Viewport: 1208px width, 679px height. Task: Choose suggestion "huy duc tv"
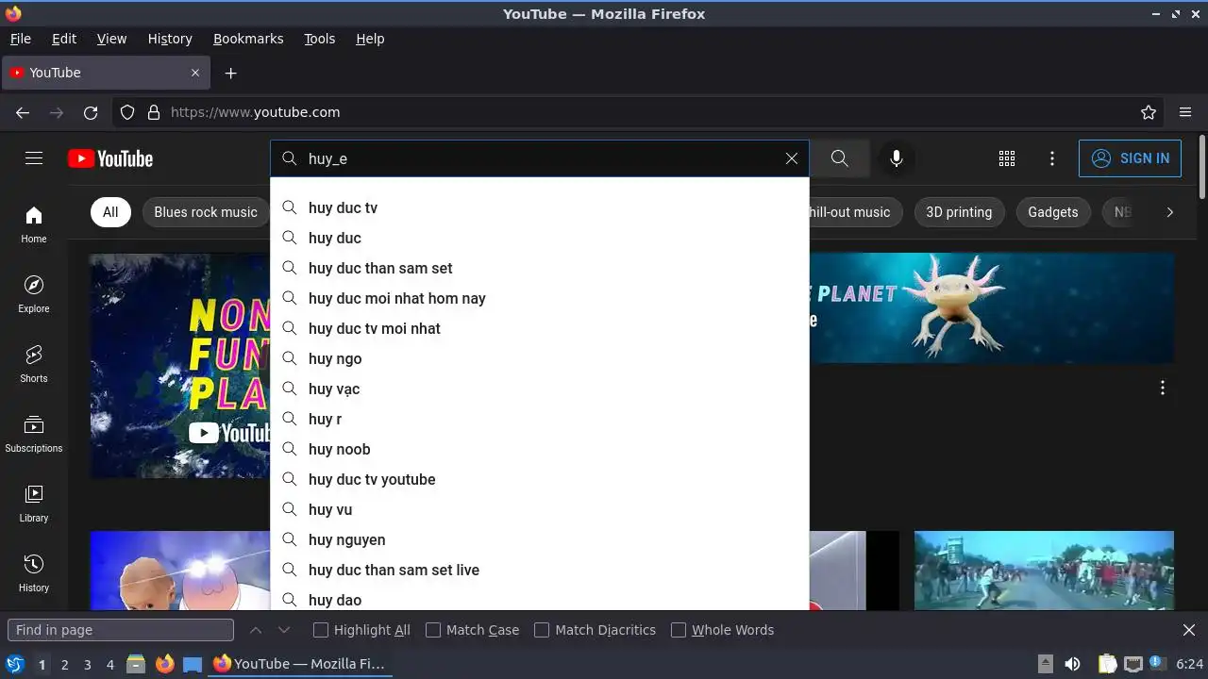(x=540, y=207)
